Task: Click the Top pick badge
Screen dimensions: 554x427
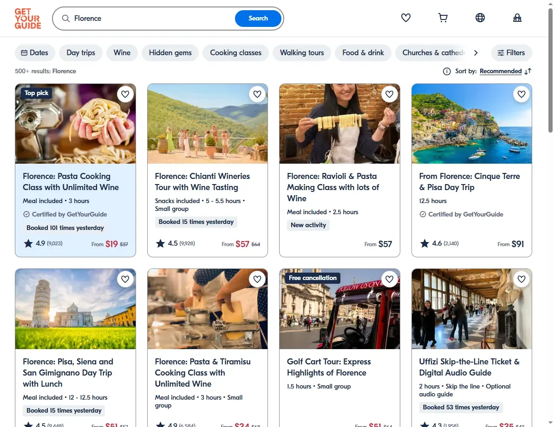Action: click(36, 93)
